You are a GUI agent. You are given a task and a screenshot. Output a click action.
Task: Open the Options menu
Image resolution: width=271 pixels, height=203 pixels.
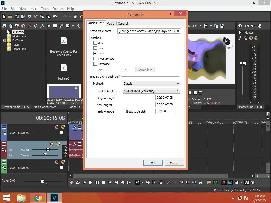(x=58, y=9)
